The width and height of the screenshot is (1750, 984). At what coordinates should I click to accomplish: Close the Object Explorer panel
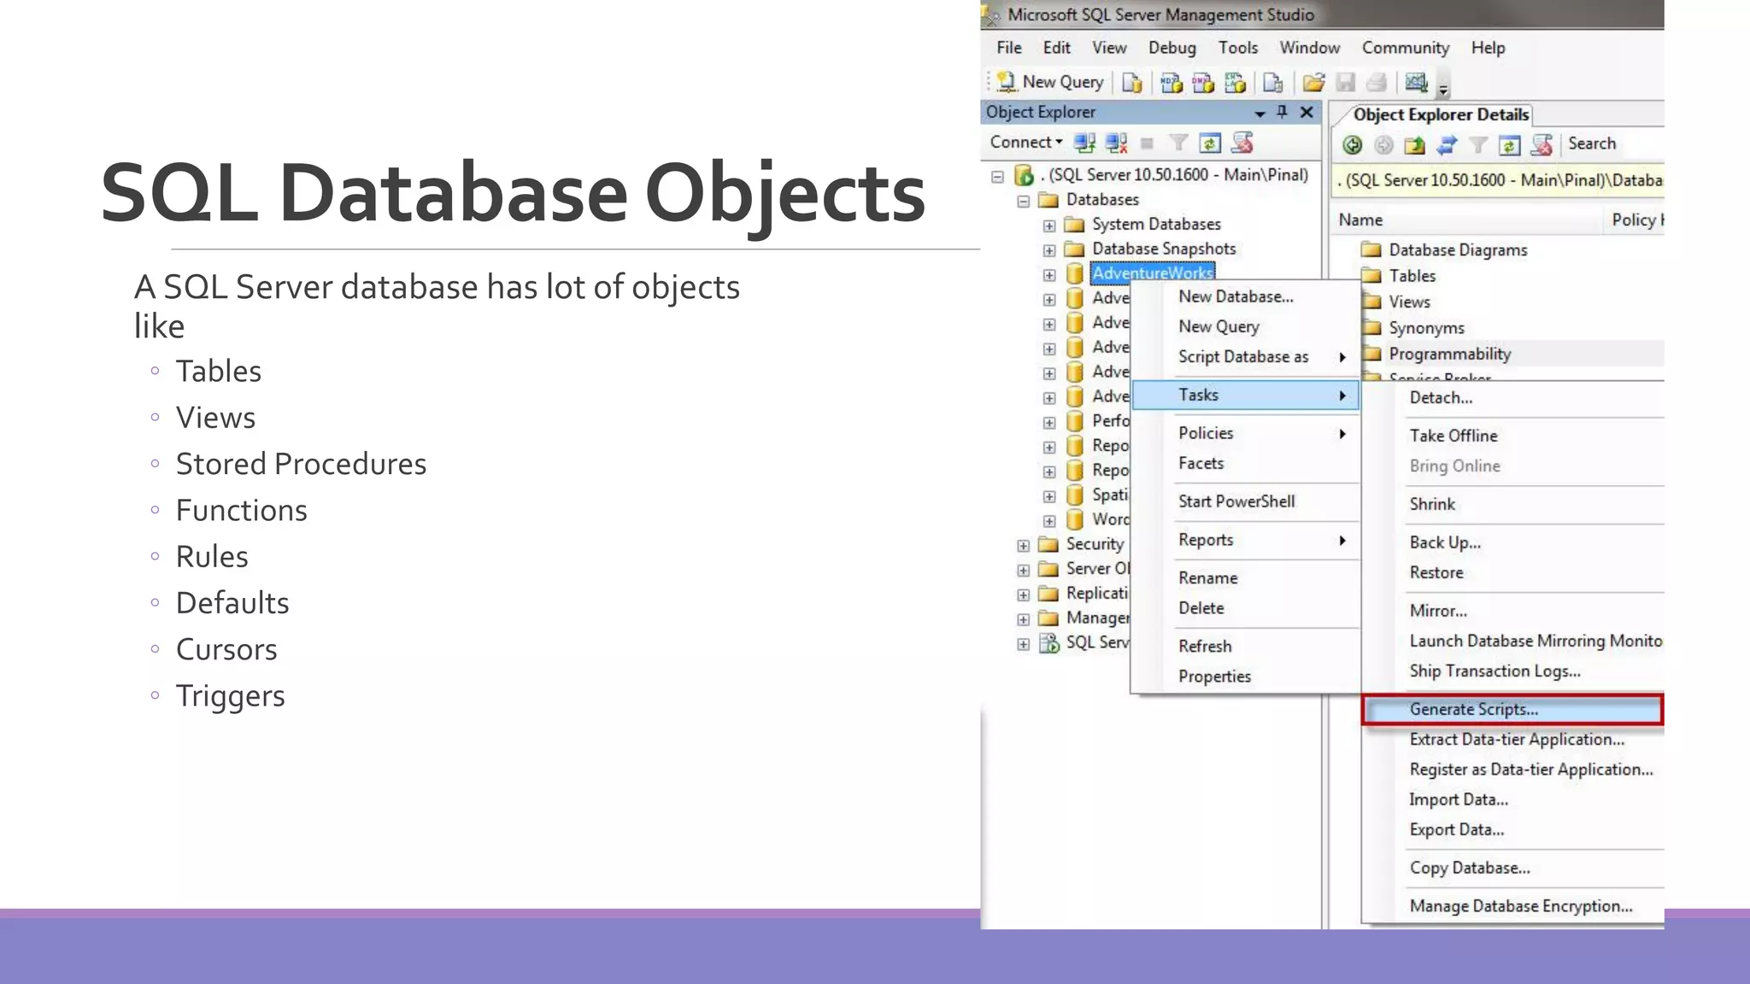(x=1307, y=112)
